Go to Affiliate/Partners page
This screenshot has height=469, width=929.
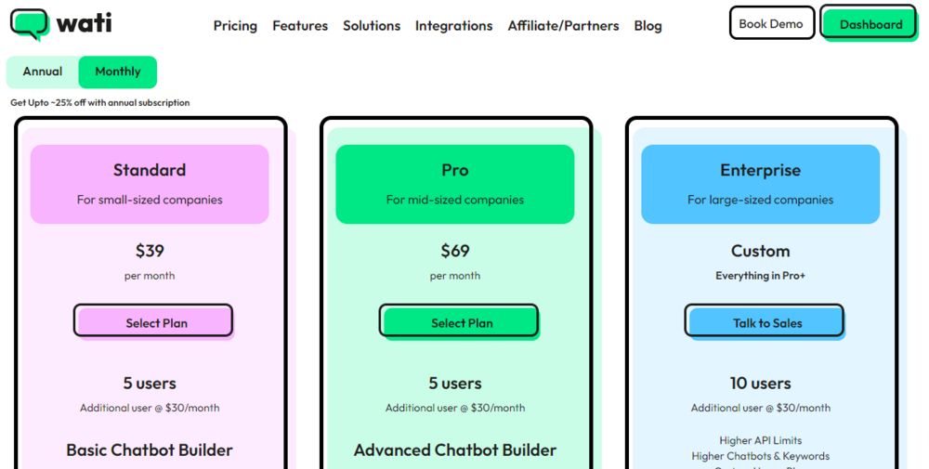(x=564, y=26)
